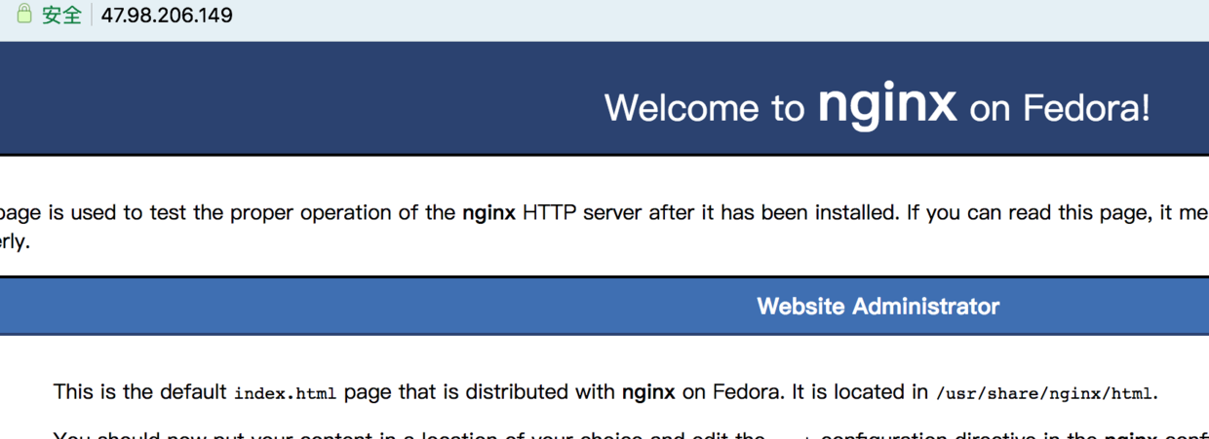Click bold "nginx" before "on Fedora. It is located"
This screenshot has width=1209, height=439.
[648, 392]
